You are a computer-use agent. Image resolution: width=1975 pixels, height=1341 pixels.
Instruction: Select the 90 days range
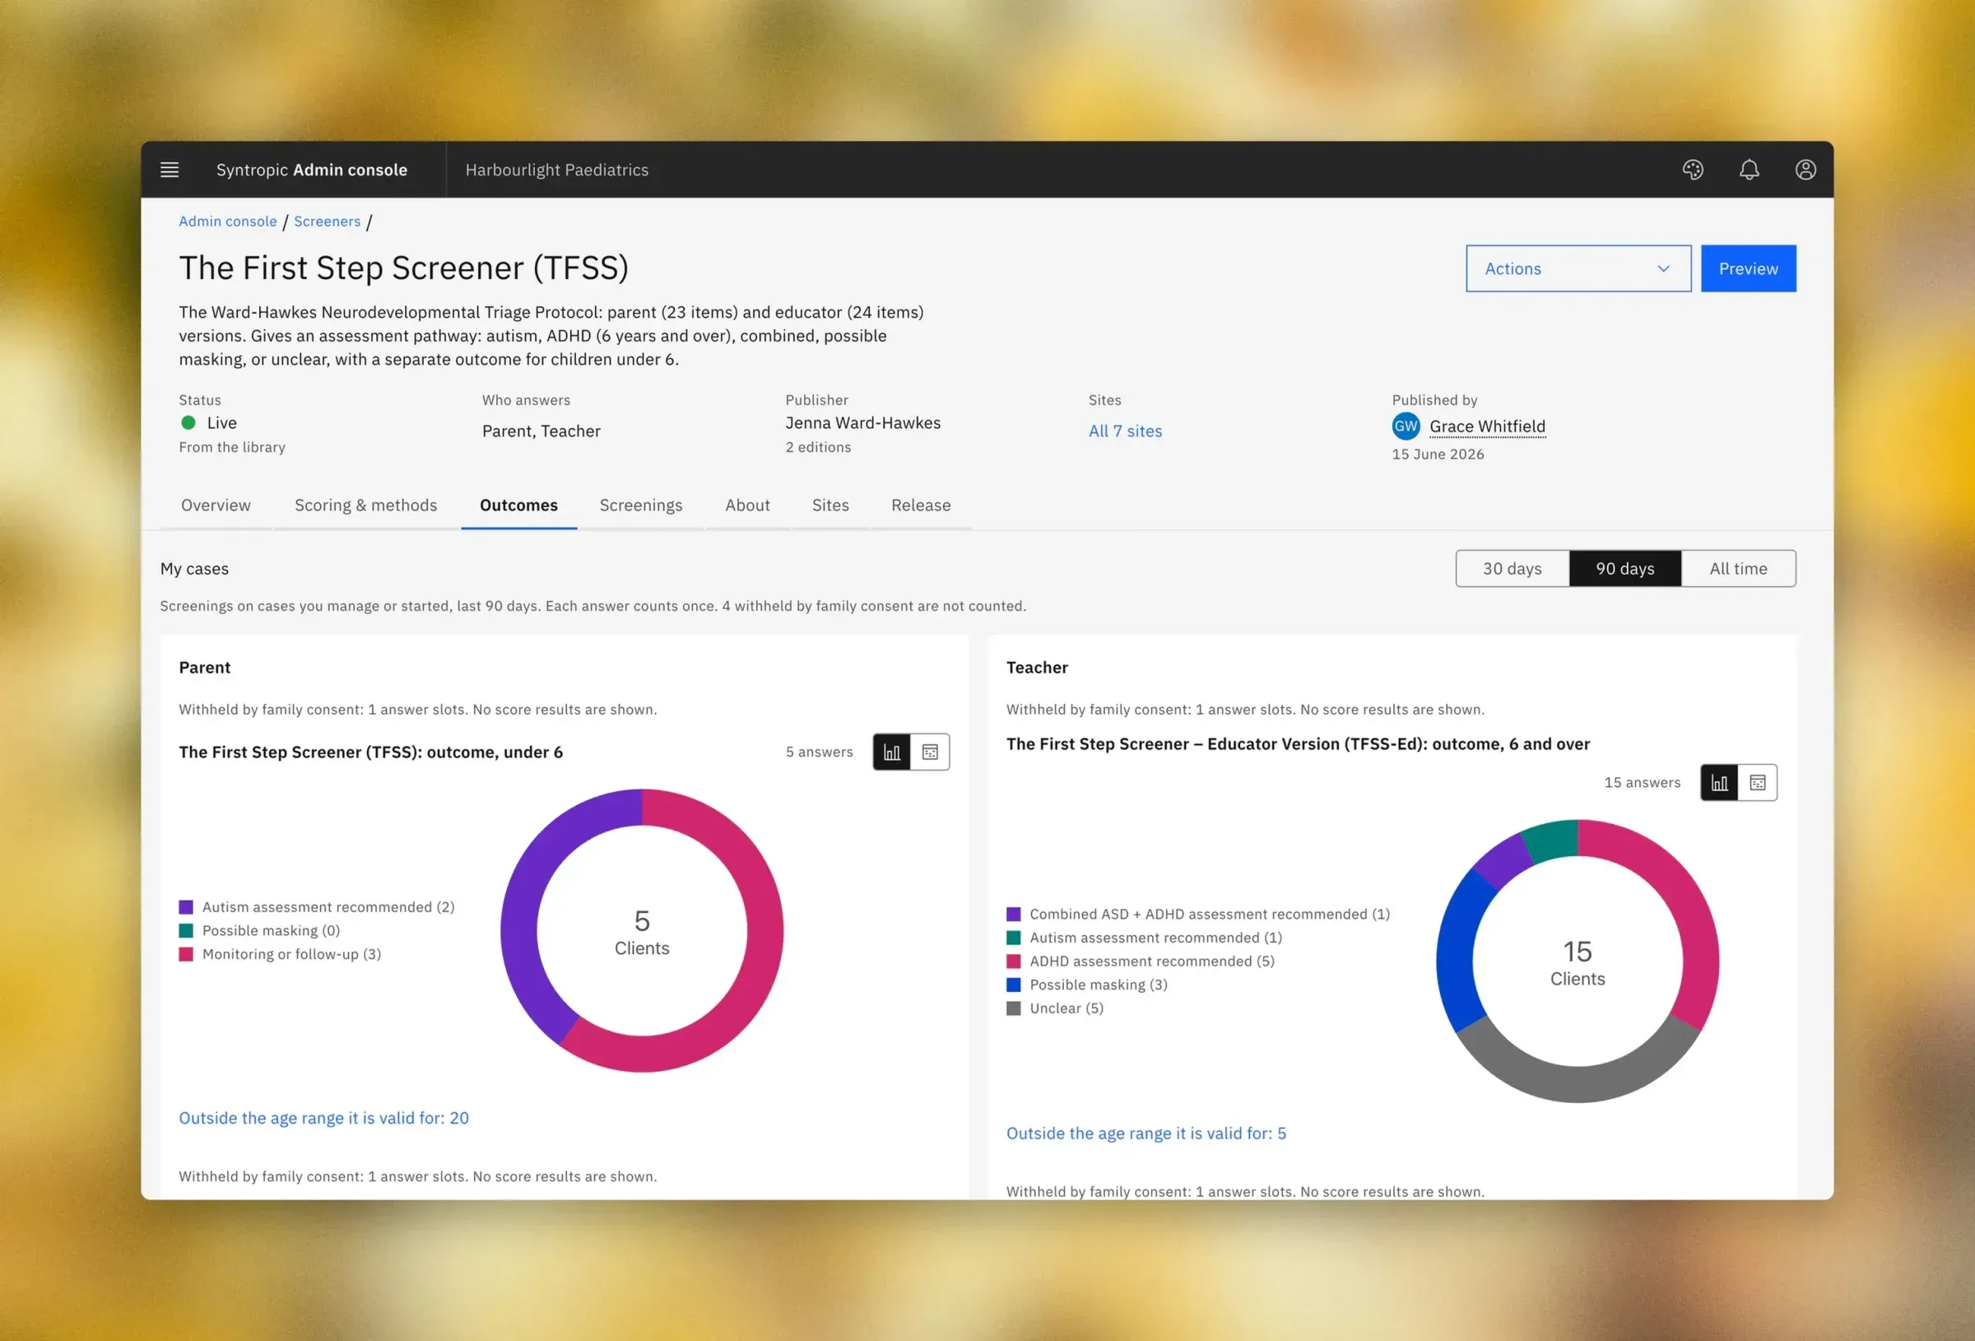(1625, 568)
